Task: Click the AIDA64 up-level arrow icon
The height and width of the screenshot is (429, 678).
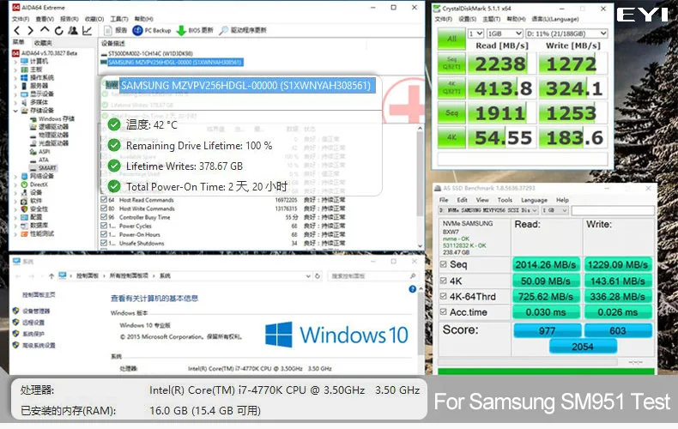Action: pos(45,30)
